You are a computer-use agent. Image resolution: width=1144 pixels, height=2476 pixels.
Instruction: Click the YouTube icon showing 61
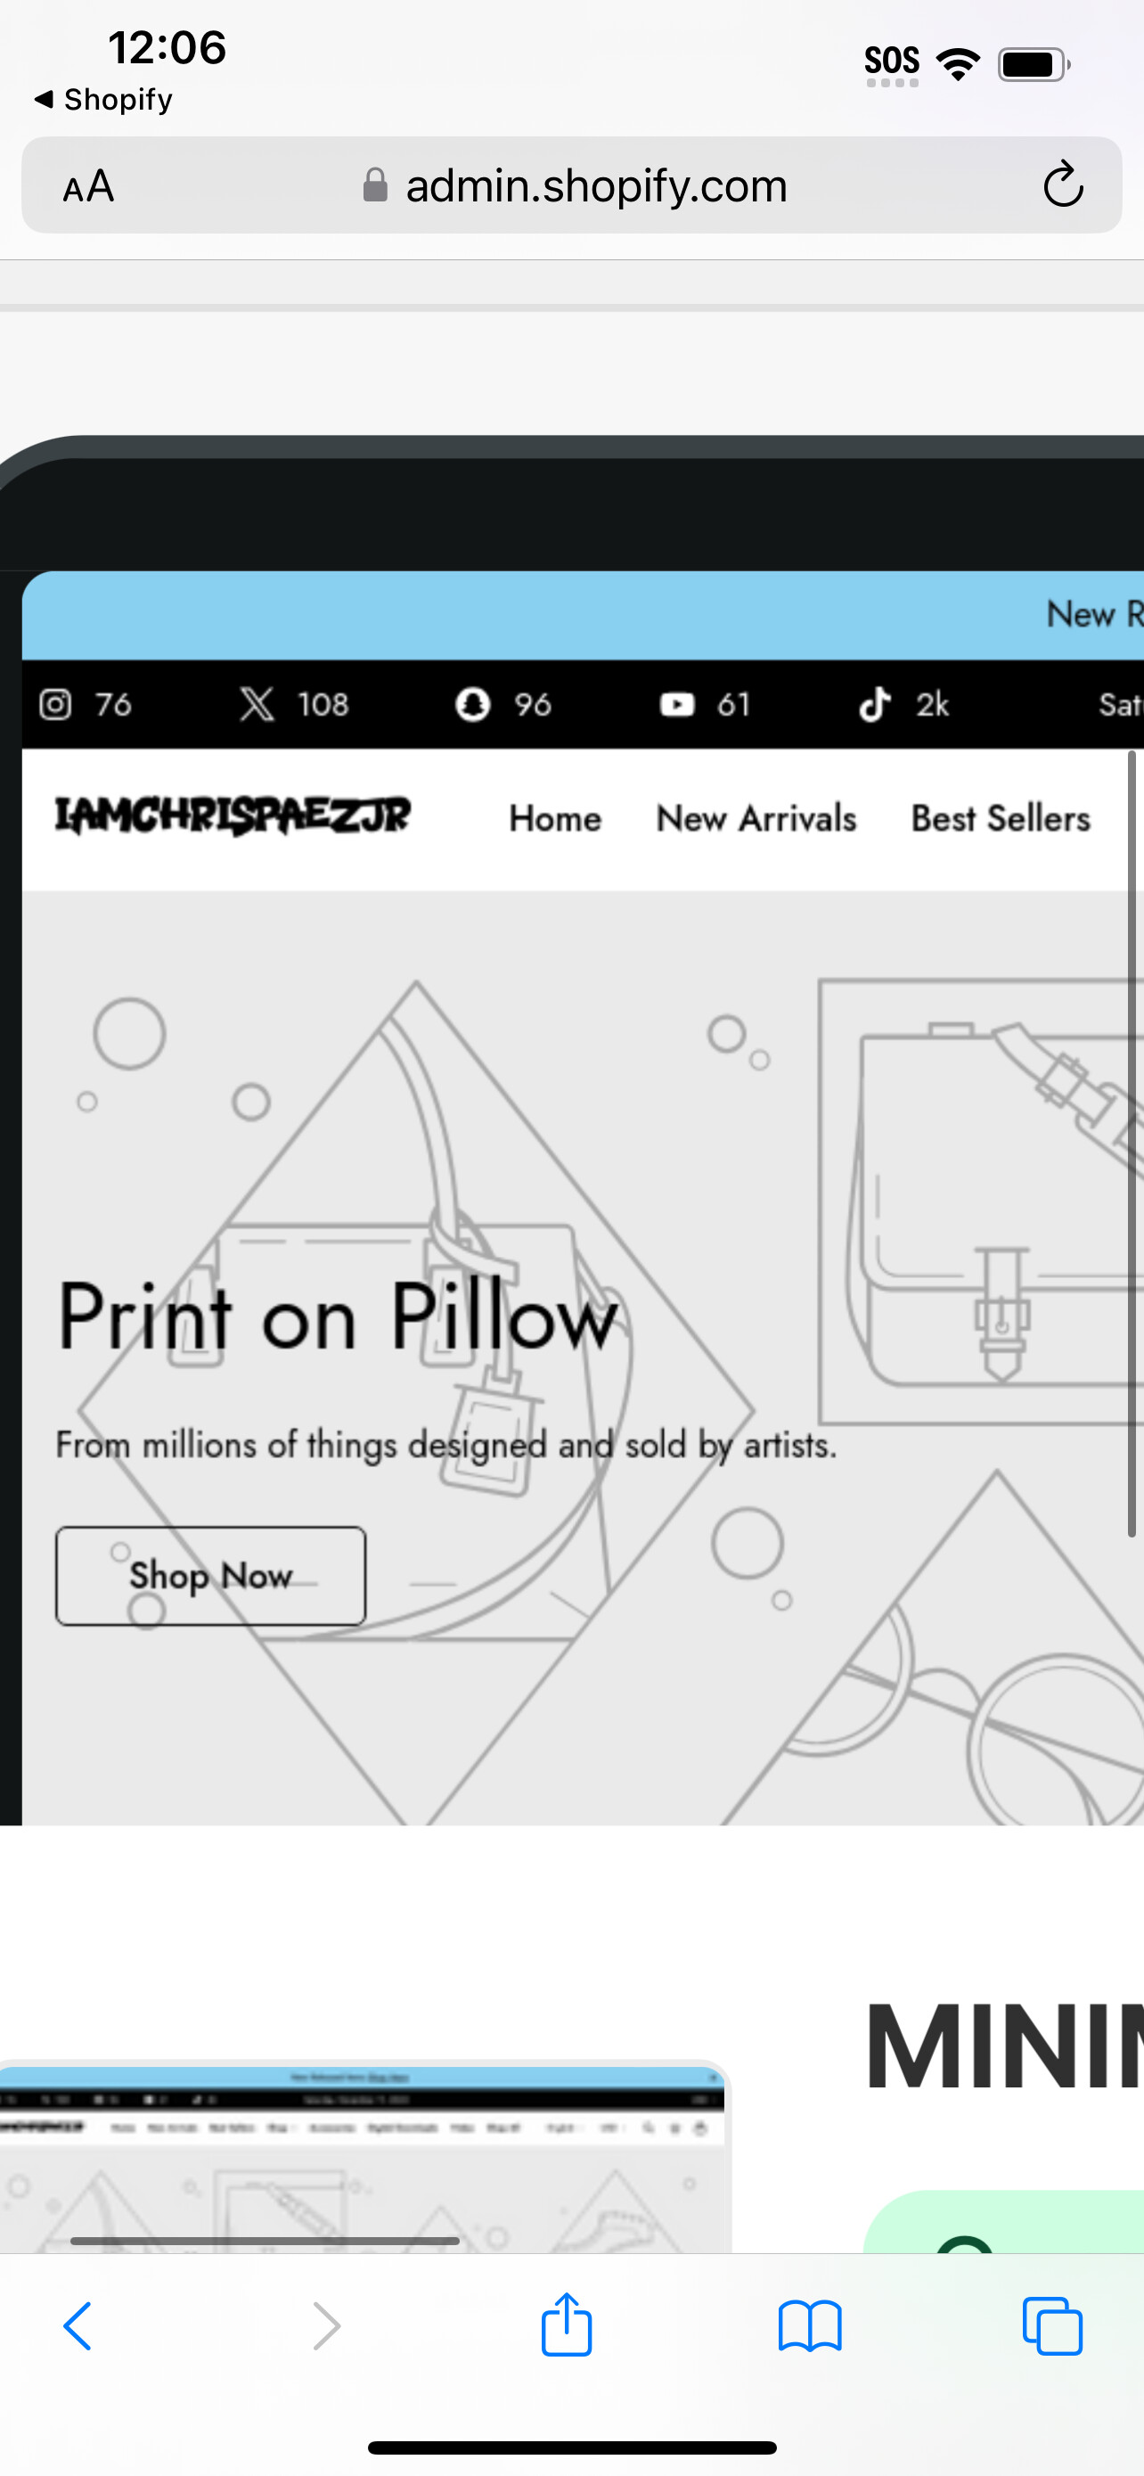pyautogui.click(x=677, y=704)
